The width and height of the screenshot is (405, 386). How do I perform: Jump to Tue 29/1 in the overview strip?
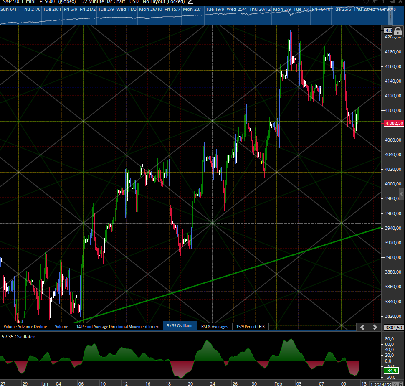pyautogui.click(x=52, y=9)
